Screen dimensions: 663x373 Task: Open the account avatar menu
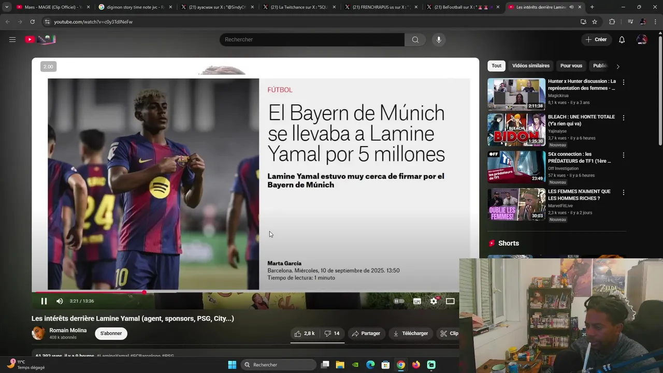point(642,39)
